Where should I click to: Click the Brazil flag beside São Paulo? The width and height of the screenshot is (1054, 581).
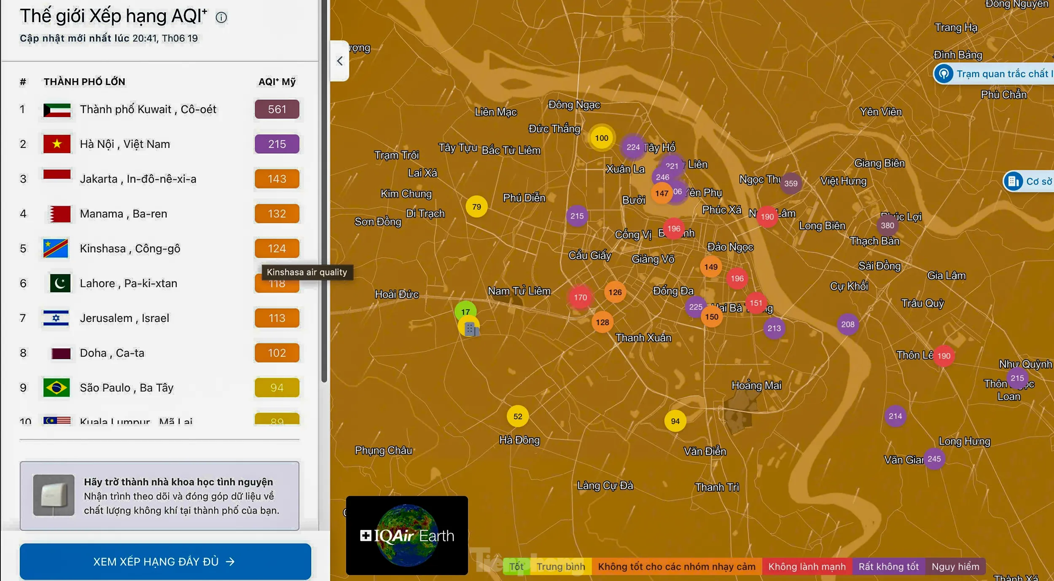tap(56, 388)
